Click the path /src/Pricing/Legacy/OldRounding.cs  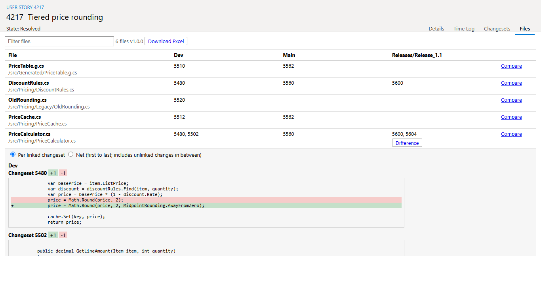point(49,107)
